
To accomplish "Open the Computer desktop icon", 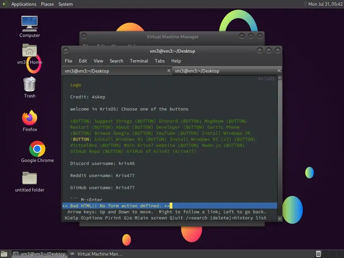I will (x=30, y=27).
